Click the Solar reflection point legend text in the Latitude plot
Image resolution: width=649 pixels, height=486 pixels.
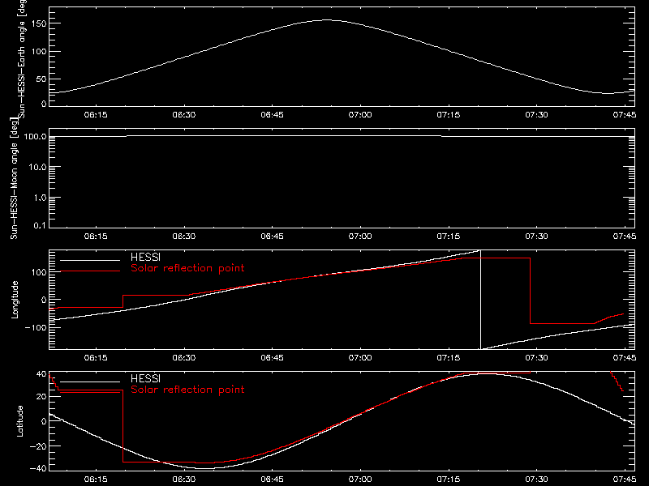click(x=187, y=390)
